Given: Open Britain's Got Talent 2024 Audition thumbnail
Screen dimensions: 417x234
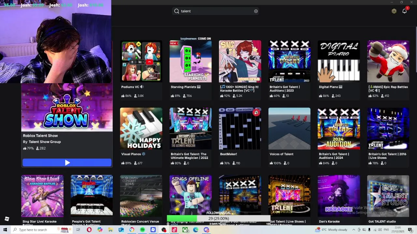Looking at the screenshot, I should pyautogui.click(x=339, y=128).
